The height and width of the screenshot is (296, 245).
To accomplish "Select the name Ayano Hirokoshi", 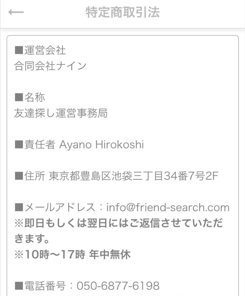I will 101,145.
